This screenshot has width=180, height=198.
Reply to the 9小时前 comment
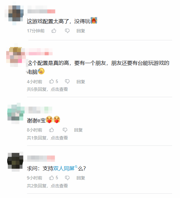[81, 178]
